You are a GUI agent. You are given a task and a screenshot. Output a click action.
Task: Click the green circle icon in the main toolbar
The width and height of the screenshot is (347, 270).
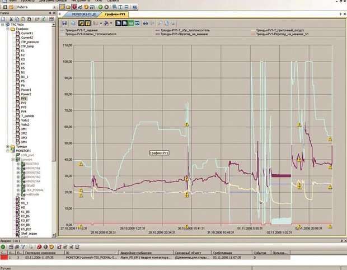[100, 7]
